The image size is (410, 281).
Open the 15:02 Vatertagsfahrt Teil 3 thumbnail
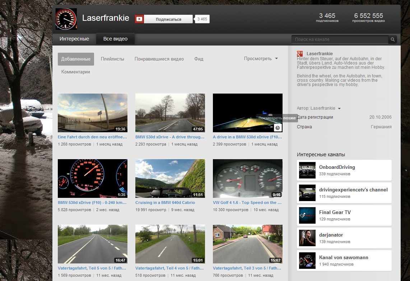pyautogui.click(x=248, y=244)
